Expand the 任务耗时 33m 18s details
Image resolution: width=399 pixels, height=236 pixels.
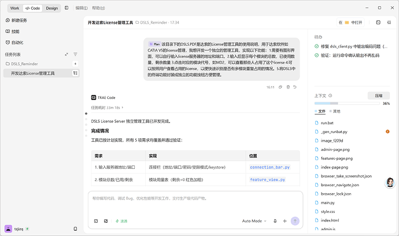pos(107,108)
